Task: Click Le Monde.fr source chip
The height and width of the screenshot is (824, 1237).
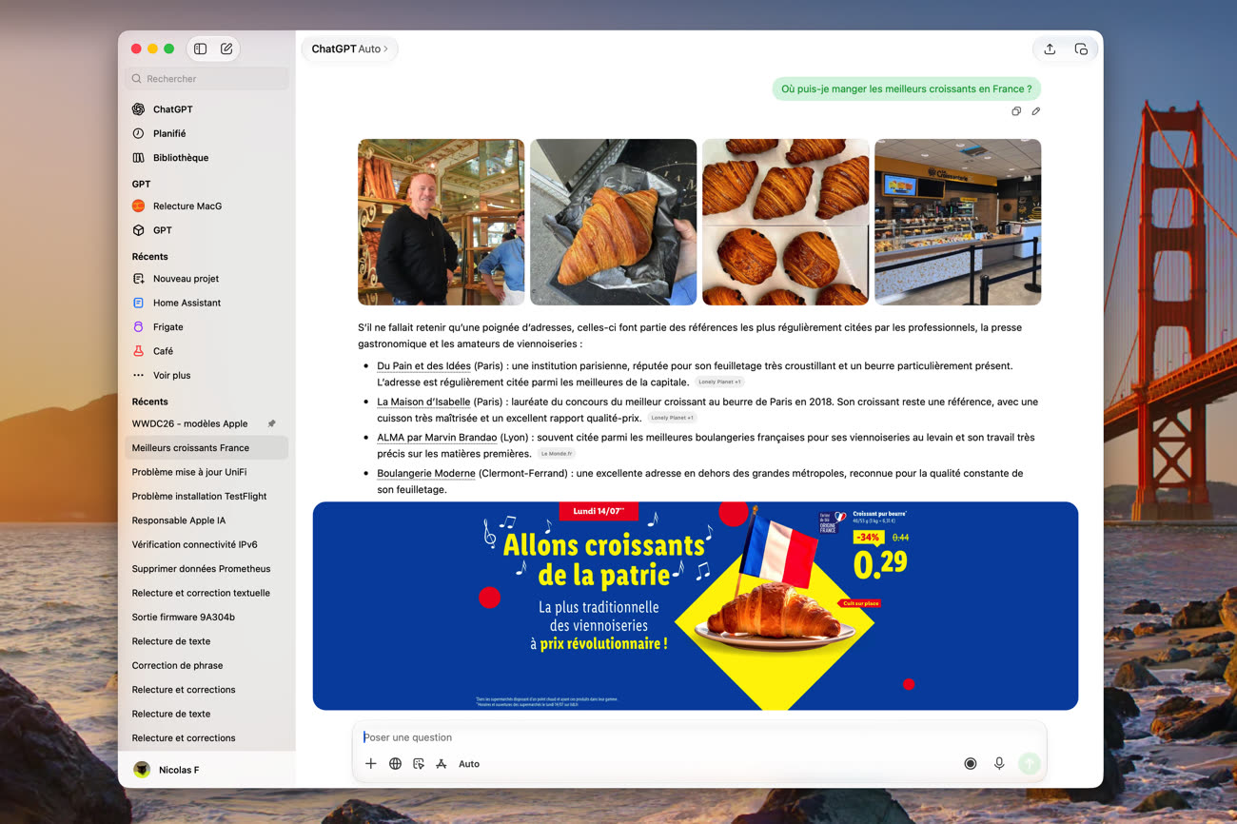Action: click(x=557, y=454)
